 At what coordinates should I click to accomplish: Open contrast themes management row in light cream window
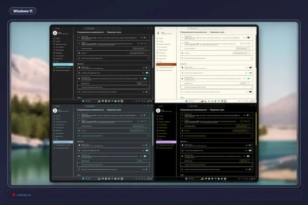click(217, 87)
